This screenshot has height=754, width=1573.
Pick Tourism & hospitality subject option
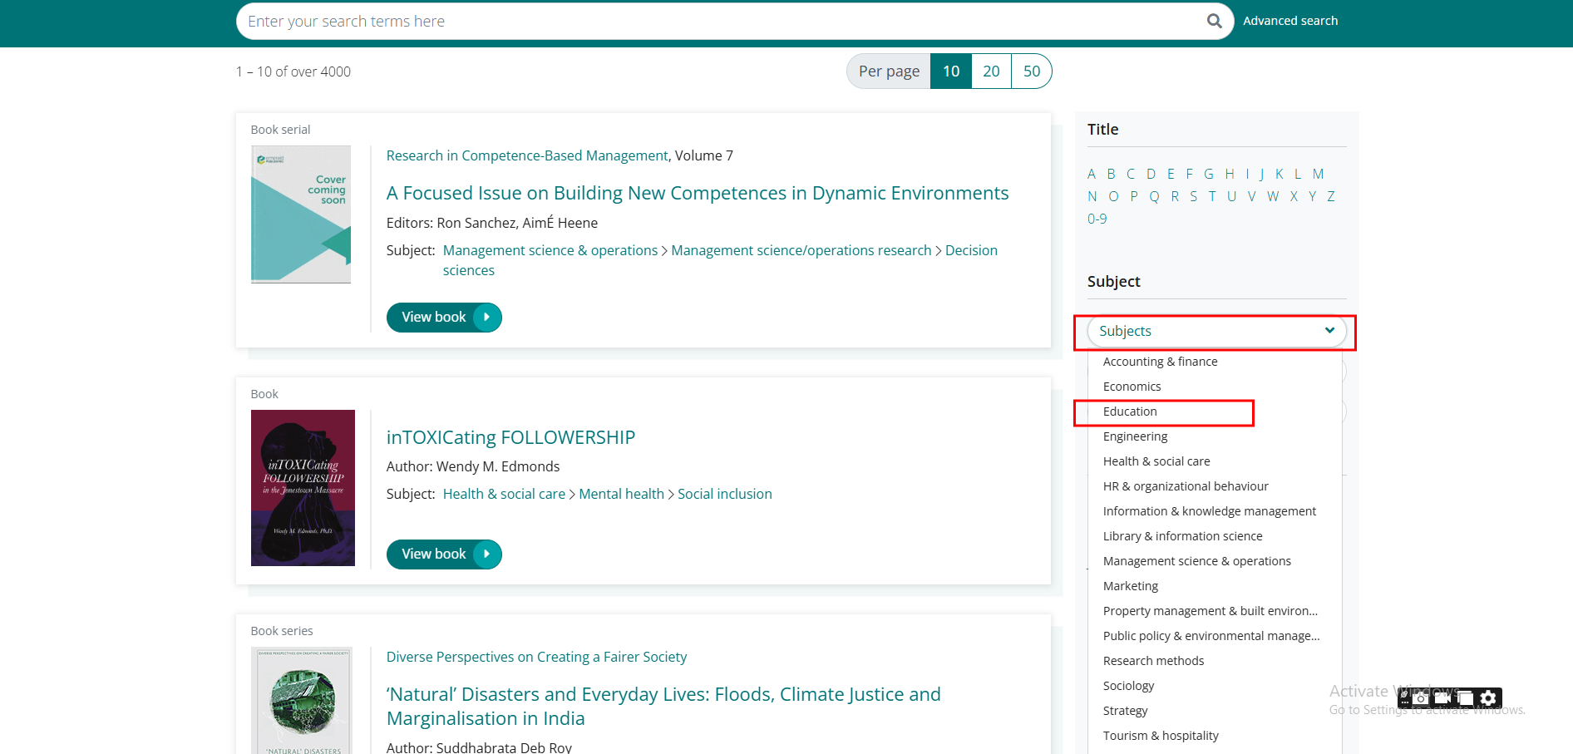click(1161, 736)
